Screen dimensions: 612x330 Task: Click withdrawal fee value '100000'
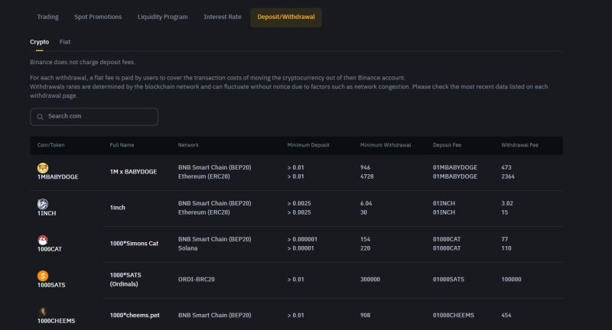(511, 280)
